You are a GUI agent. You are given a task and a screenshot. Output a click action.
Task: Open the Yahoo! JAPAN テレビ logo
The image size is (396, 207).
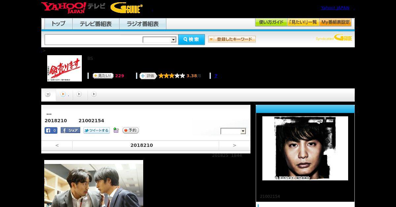73,8
